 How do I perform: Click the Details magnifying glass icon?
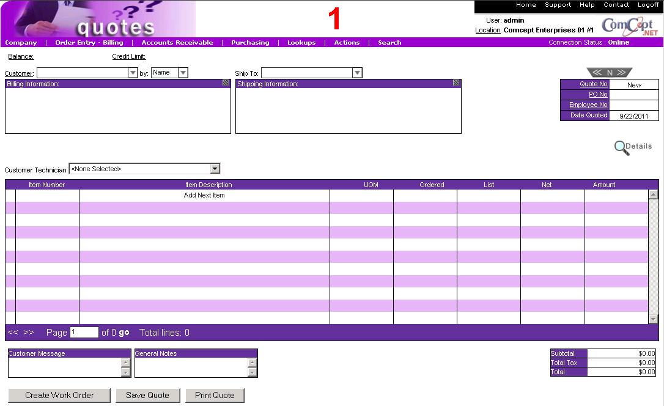(x=622, y=147)
